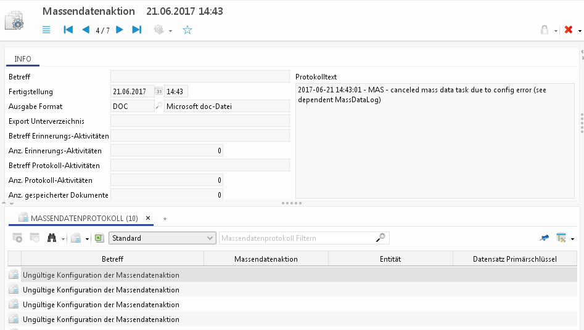The width and height of the screenshot is (584, 330).
Task: Expand the gear actions dropdown arrow
Action: [171, 31]
